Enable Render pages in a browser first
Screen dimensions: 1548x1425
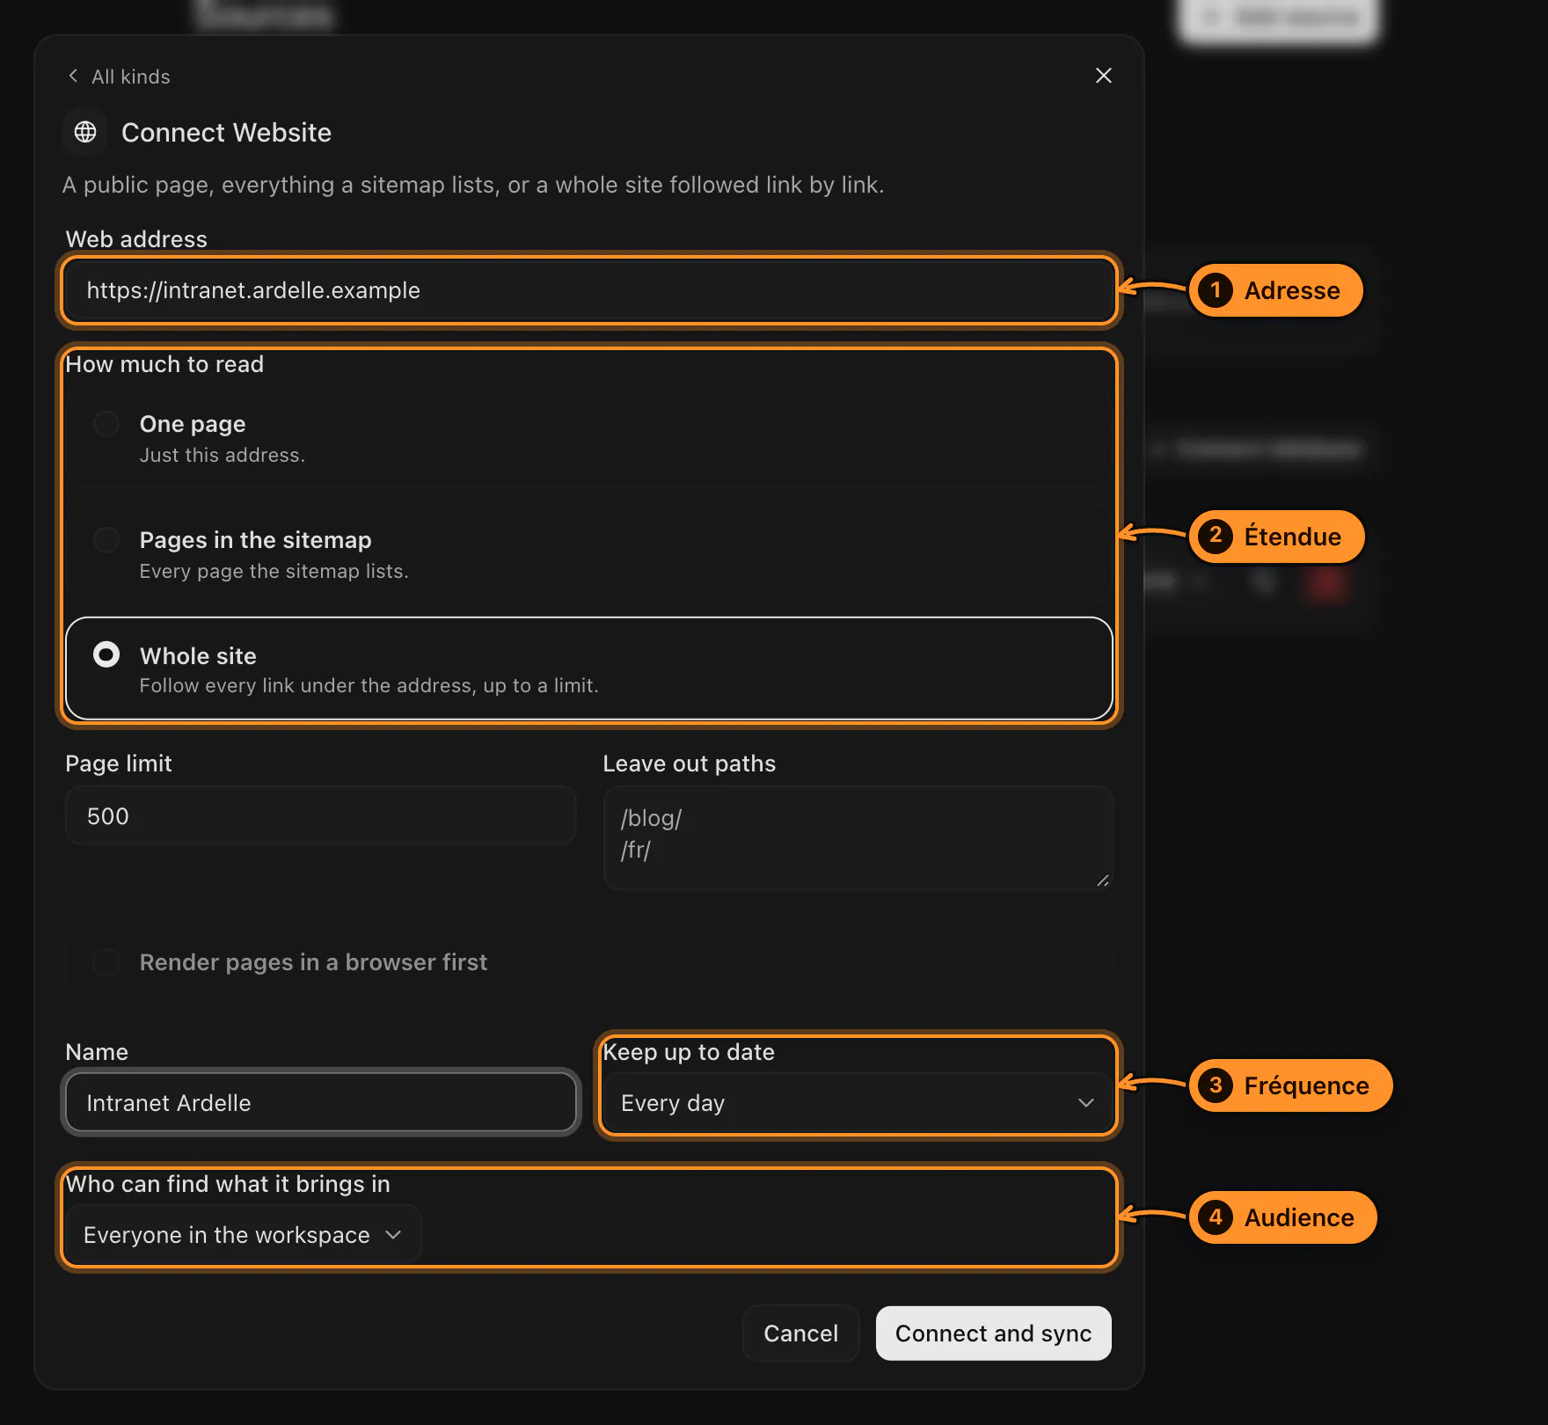click(106, 962)
